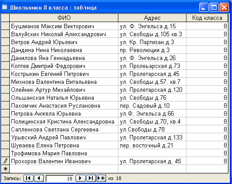Click cell Сапленкова Светлана Сергеевна
Screen dimensions: 232x184
(x=64, y=129)
